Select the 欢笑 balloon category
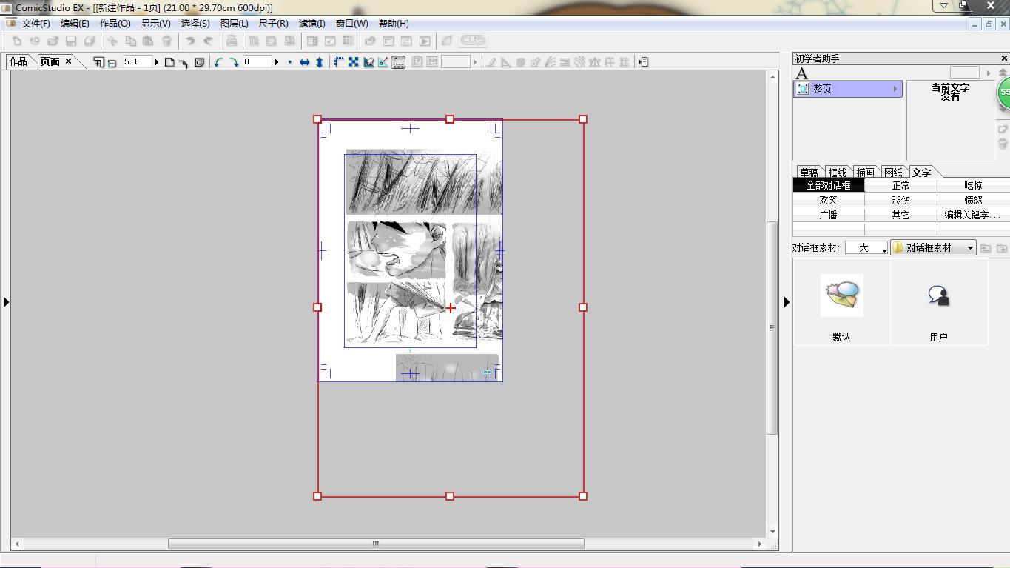This screenshot has height=568, width=1010. (x=829, y=200)
